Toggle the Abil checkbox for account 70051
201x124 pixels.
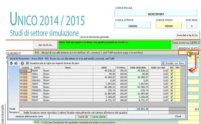click(x=172, y=94)
